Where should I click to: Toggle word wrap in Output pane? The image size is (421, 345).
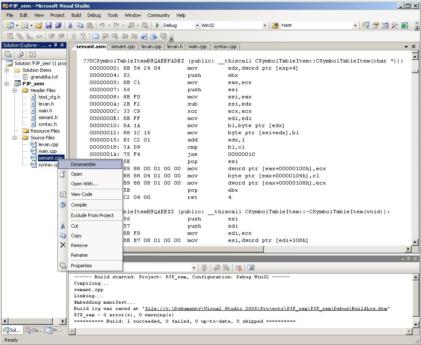[251, 268]
